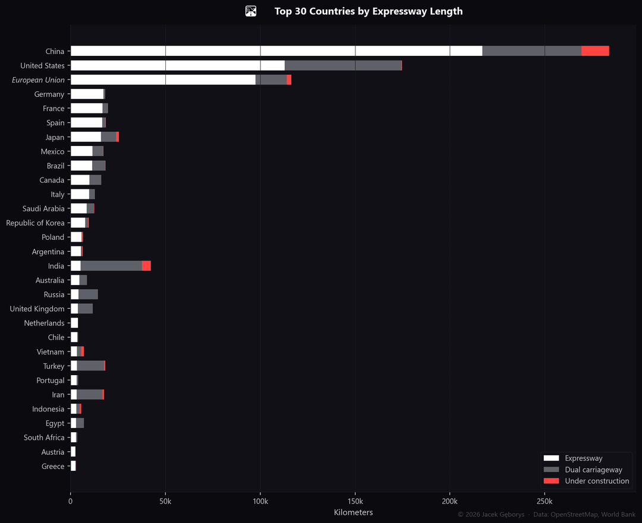The image size is (642, 523).
Task: Click the '150k' x-axis tick label
Action: point(355,502)
